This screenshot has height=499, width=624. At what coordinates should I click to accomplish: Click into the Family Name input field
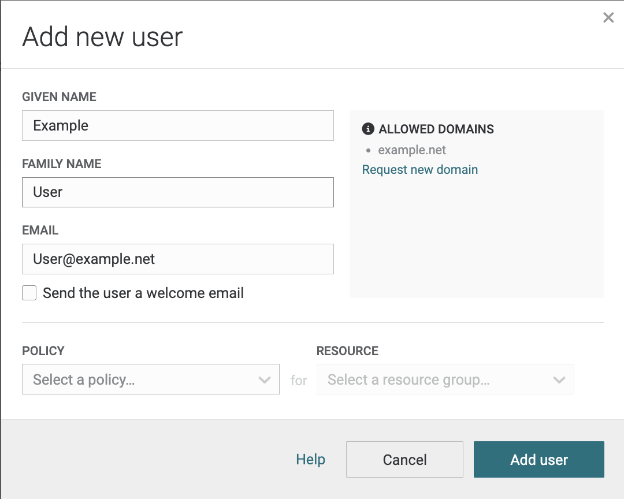[x=177, y=192]
